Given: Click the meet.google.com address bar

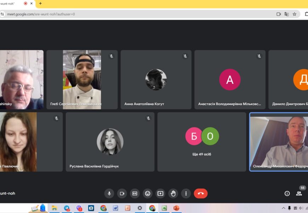Looking at the screenshot, I should coord(142,14).
